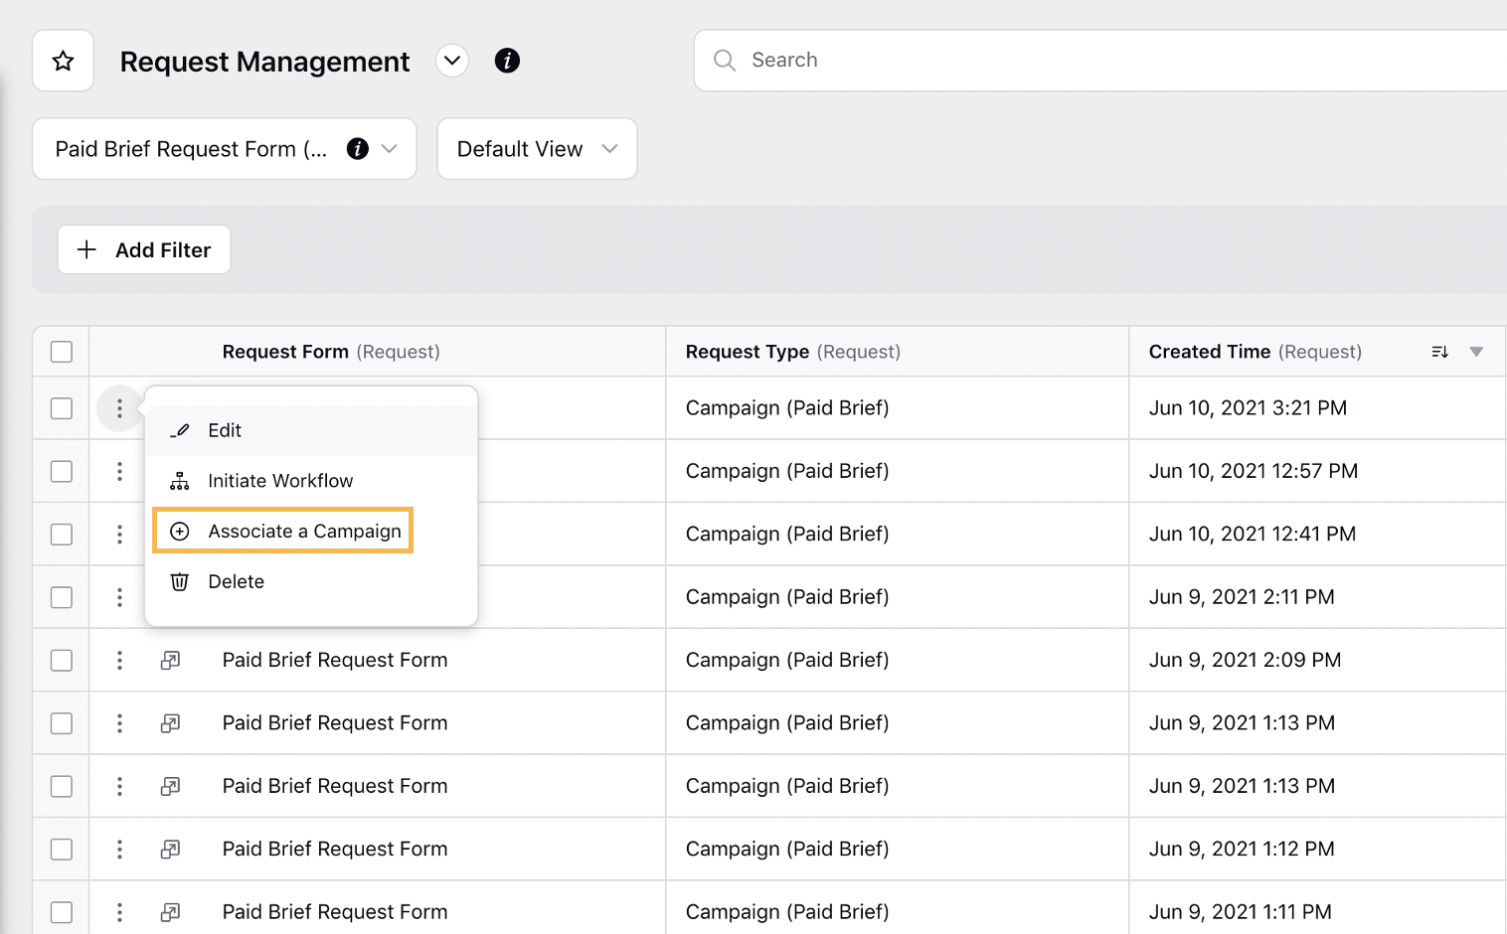Open the Default View dropdown
The width and height of the screenshot is (1507, 934).
(x=537, y=149)
